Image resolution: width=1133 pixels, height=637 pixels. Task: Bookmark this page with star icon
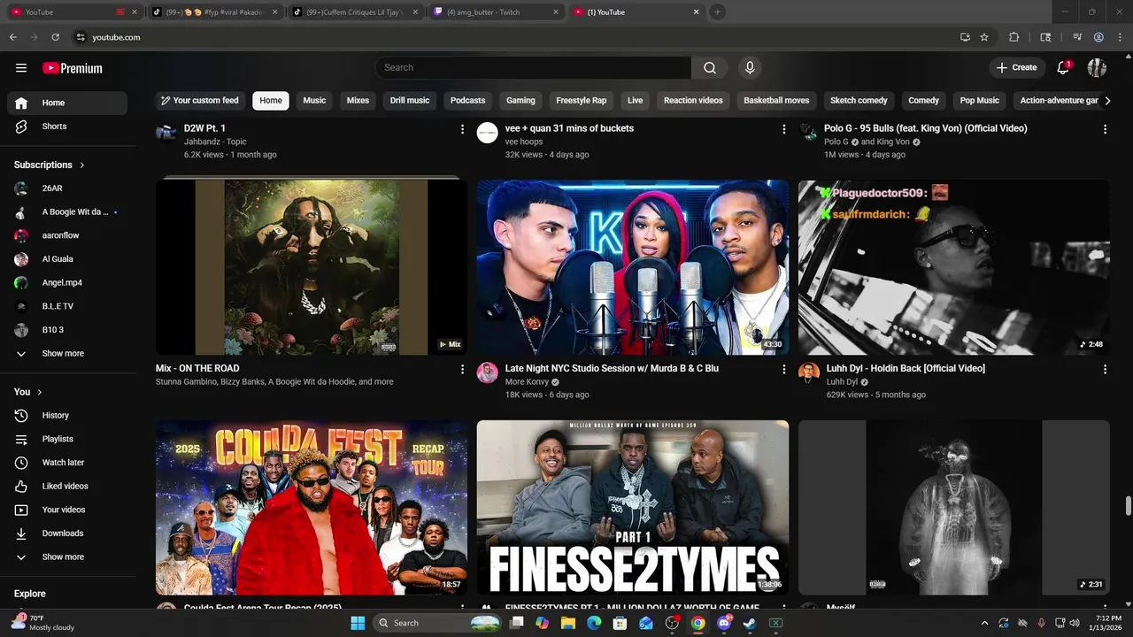(984, 37)
